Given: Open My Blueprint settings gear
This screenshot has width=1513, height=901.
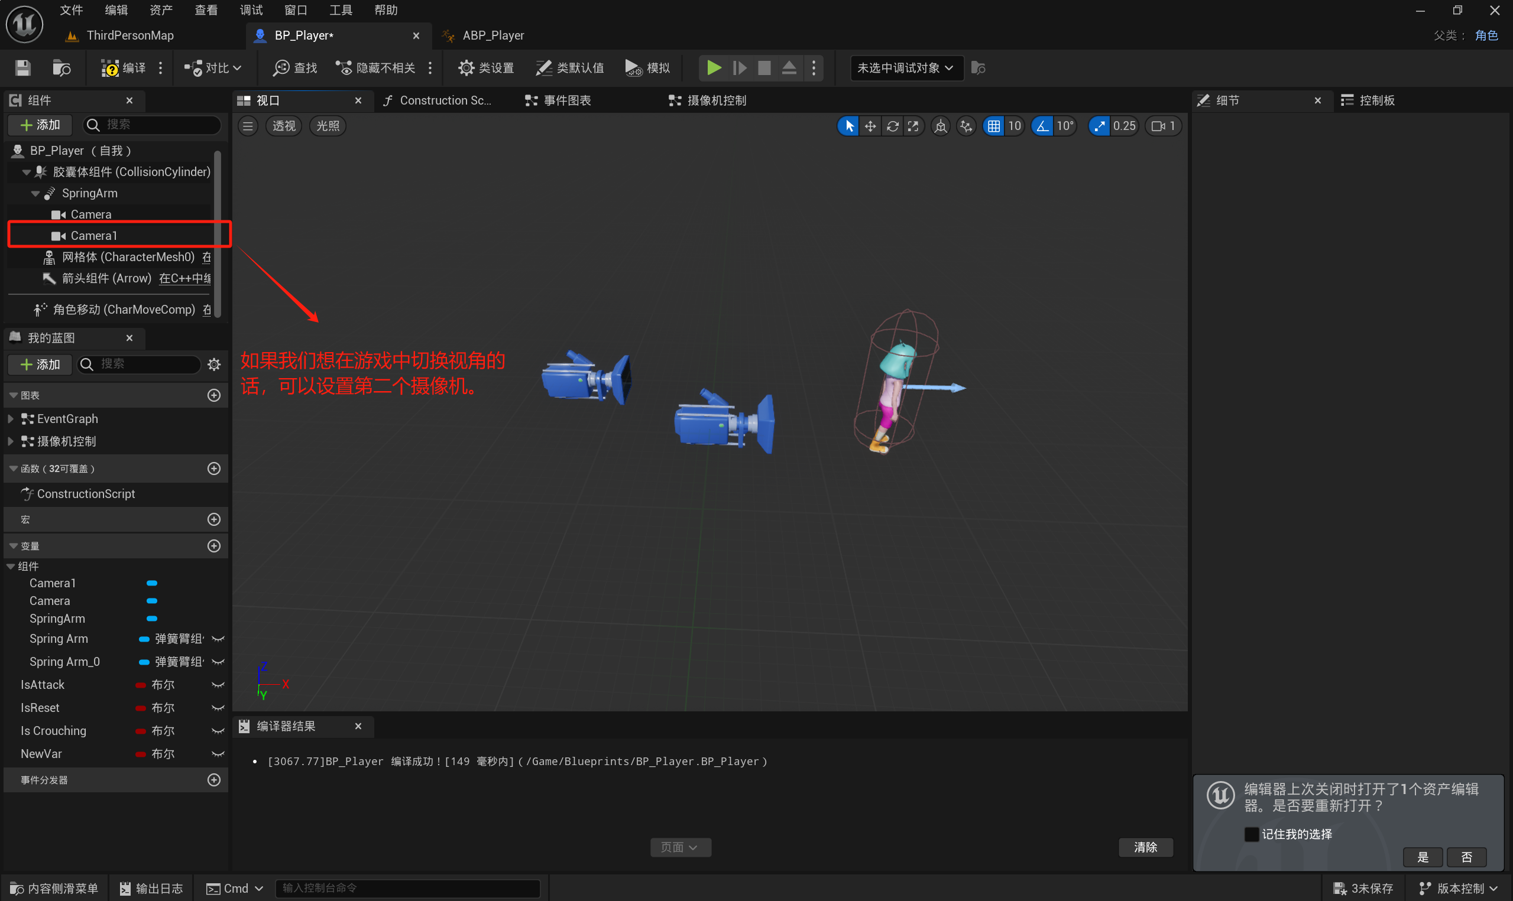Looking at the screenshot, I should (214, 365).
